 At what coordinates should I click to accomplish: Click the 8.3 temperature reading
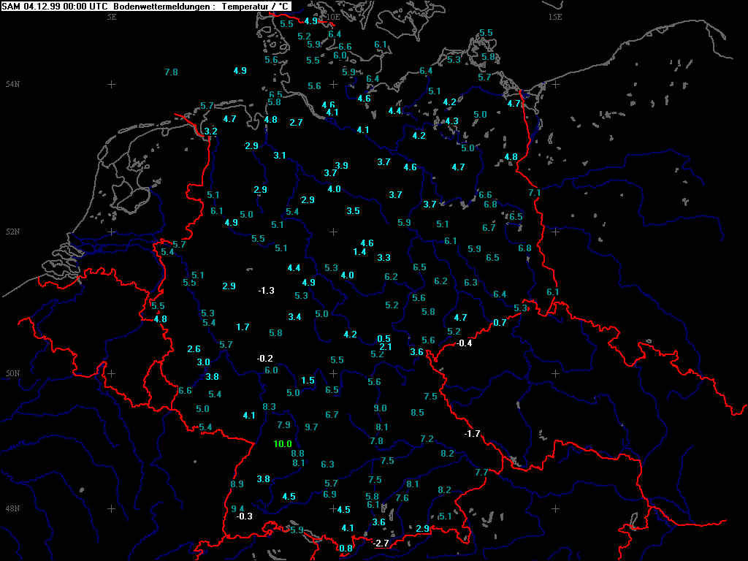pos(270,407)
